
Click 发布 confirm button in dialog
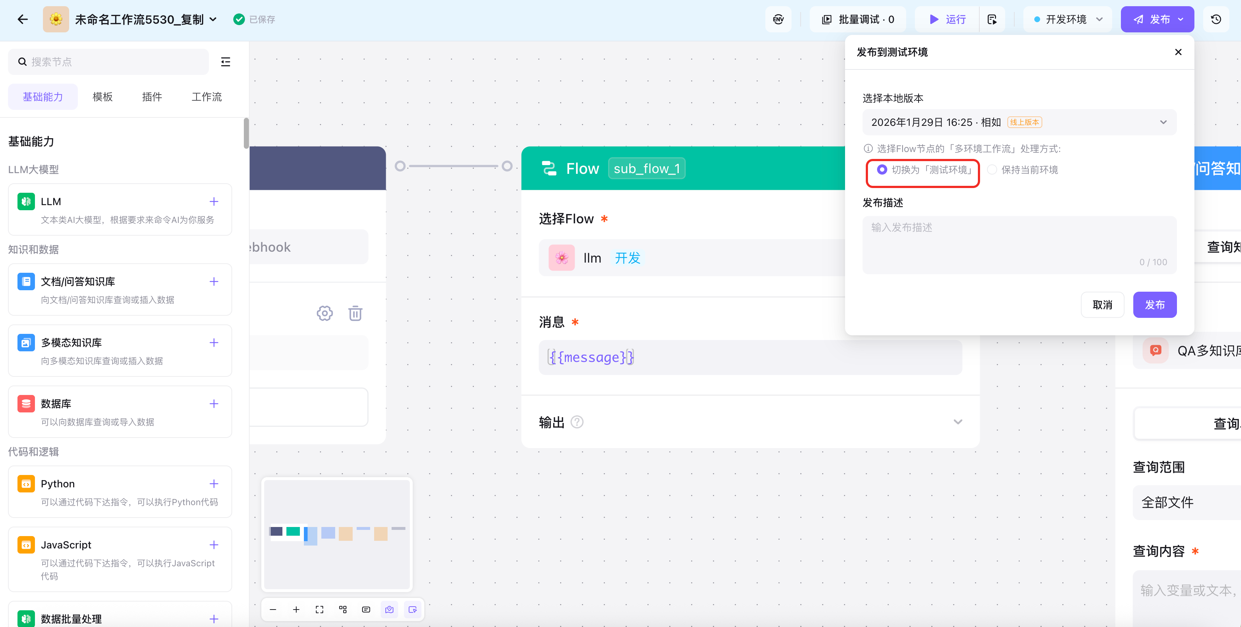point(1154,305)
